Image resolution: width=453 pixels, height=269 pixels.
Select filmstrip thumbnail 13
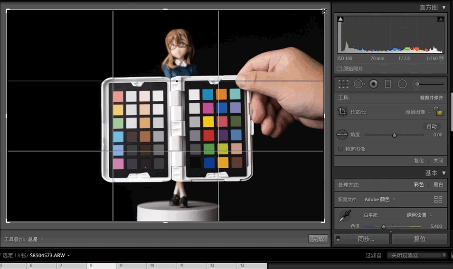[252, 266]
